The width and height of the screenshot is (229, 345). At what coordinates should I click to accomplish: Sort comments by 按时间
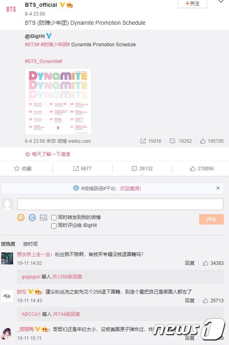coord(30,244)
